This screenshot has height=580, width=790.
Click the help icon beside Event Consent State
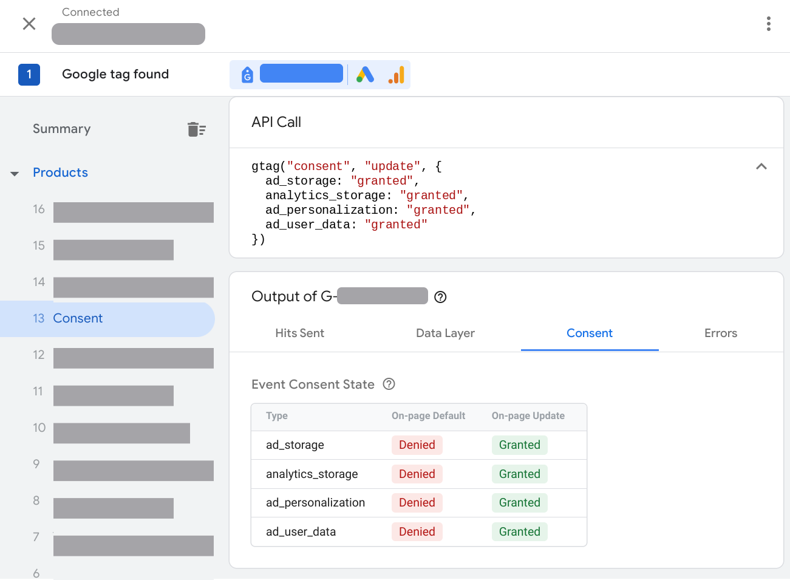point(389,384)
